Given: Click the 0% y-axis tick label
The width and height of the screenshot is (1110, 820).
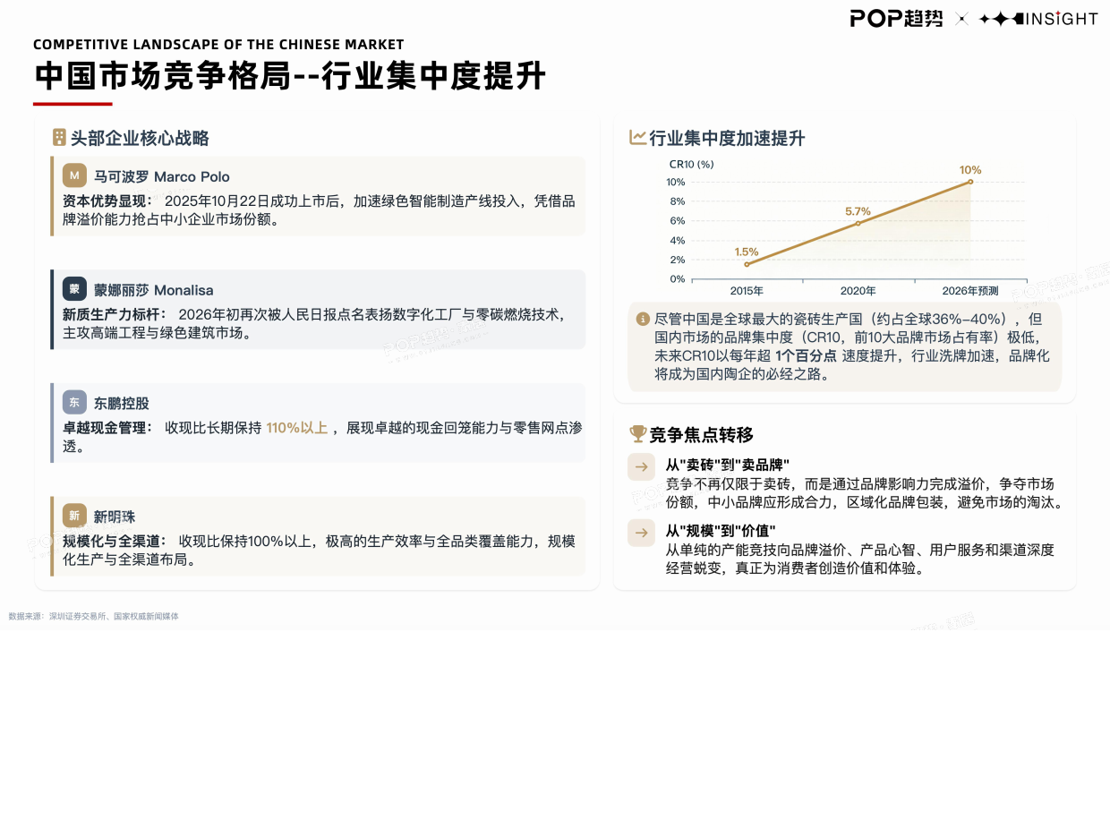Looking at the screenshot, I should pos(678,278).
